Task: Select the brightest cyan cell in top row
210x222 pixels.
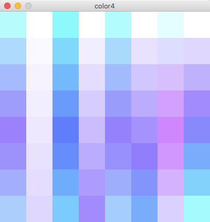Action: pyautogui.click(x=66, y=25)
